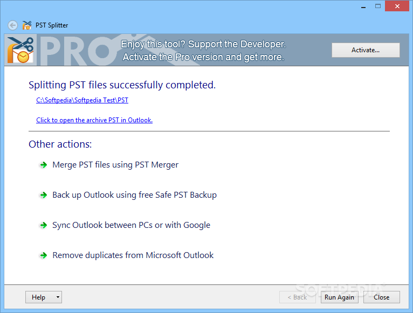
Task: Open the C:\Softpedia\Softpedia Test\PST folder link
Action: [x=82, y=100]
